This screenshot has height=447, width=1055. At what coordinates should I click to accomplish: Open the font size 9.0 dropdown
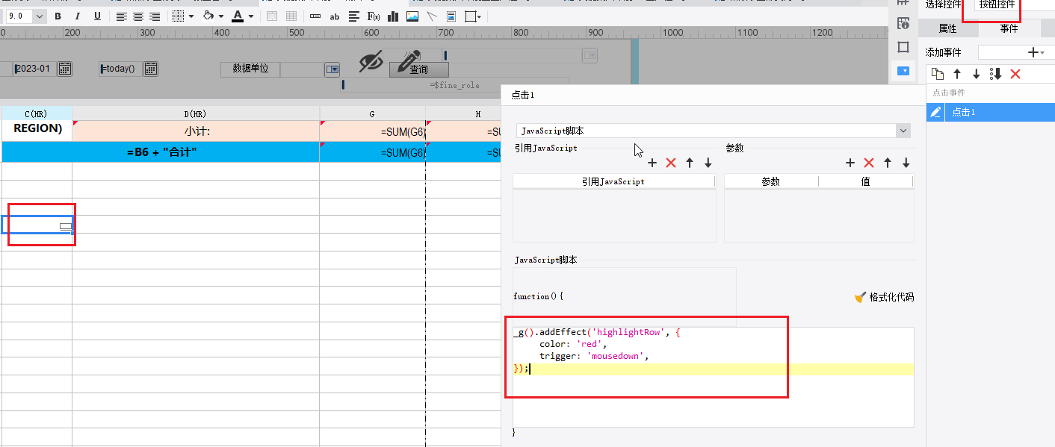point(40,16)
